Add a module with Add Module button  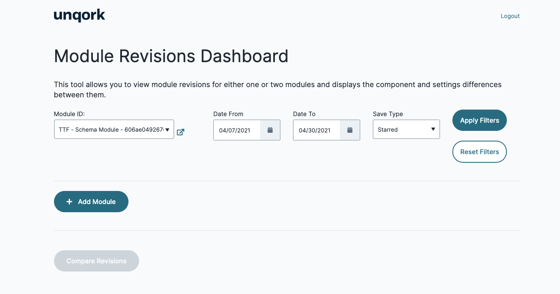point(91,202)
